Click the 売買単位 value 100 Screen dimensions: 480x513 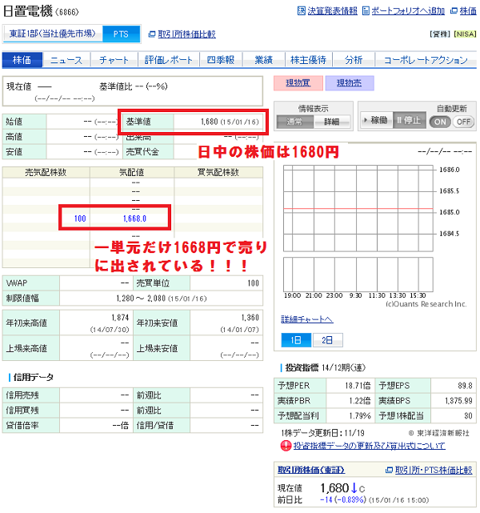[253, 283]
